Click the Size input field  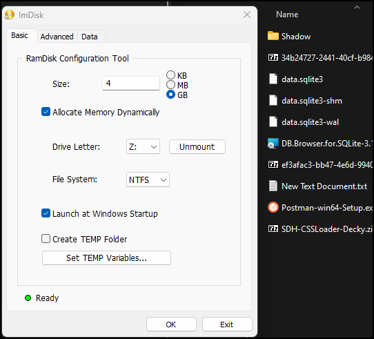tap(131, 84)
